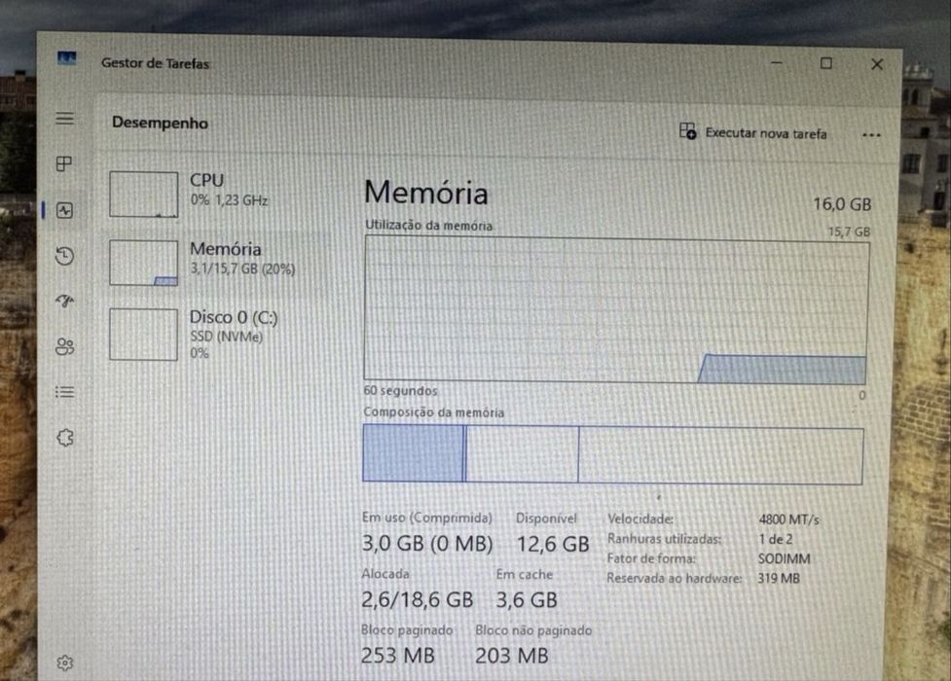Open the Processes page icon

point(64,163)
